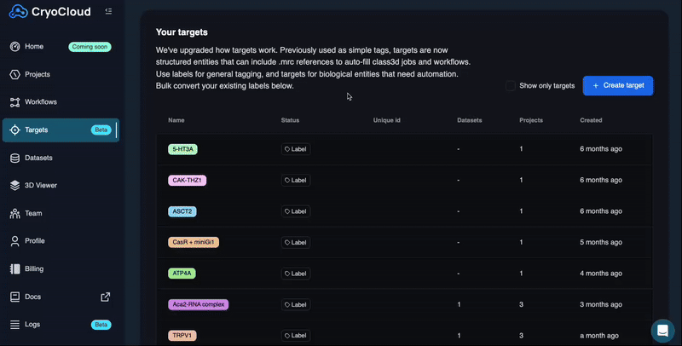Click the Coming soon badge next to Home

click(x=90, y=47)
